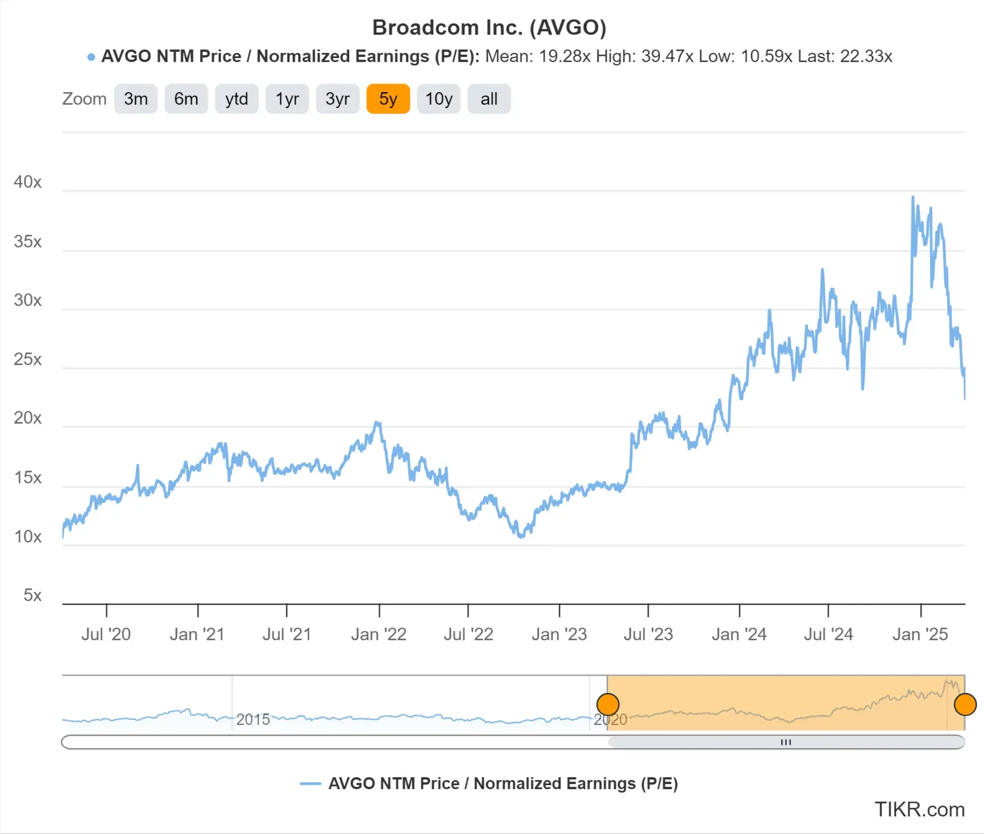The height and width of the screenshot is (834, 984).
Task: Select the 3m zoom range
Action: (135, 99)
